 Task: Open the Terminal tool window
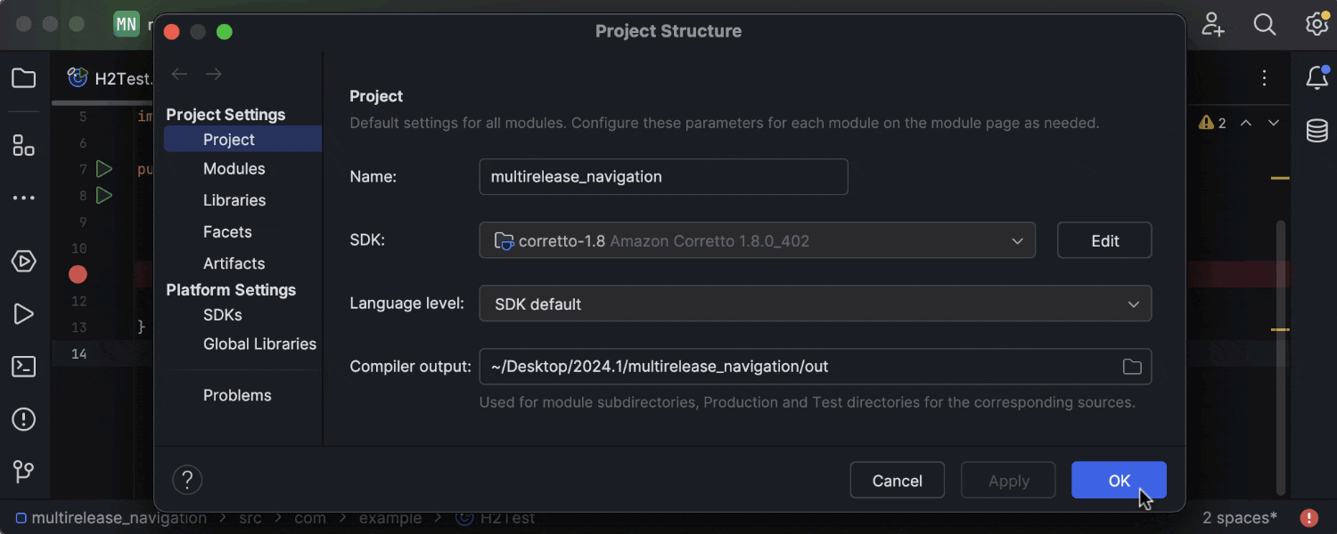24,366
